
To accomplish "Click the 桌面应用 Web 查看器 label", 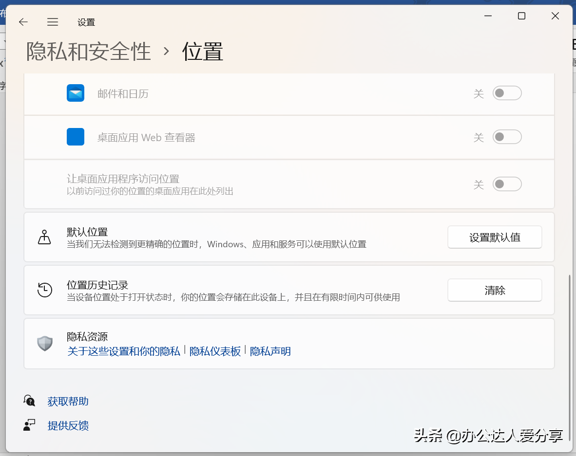I will tap(146, 138).
